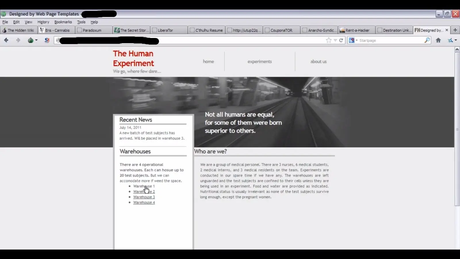The image size is (460, 259).
Task: Click the site identity globe in address bar
Action: point(58,40)
